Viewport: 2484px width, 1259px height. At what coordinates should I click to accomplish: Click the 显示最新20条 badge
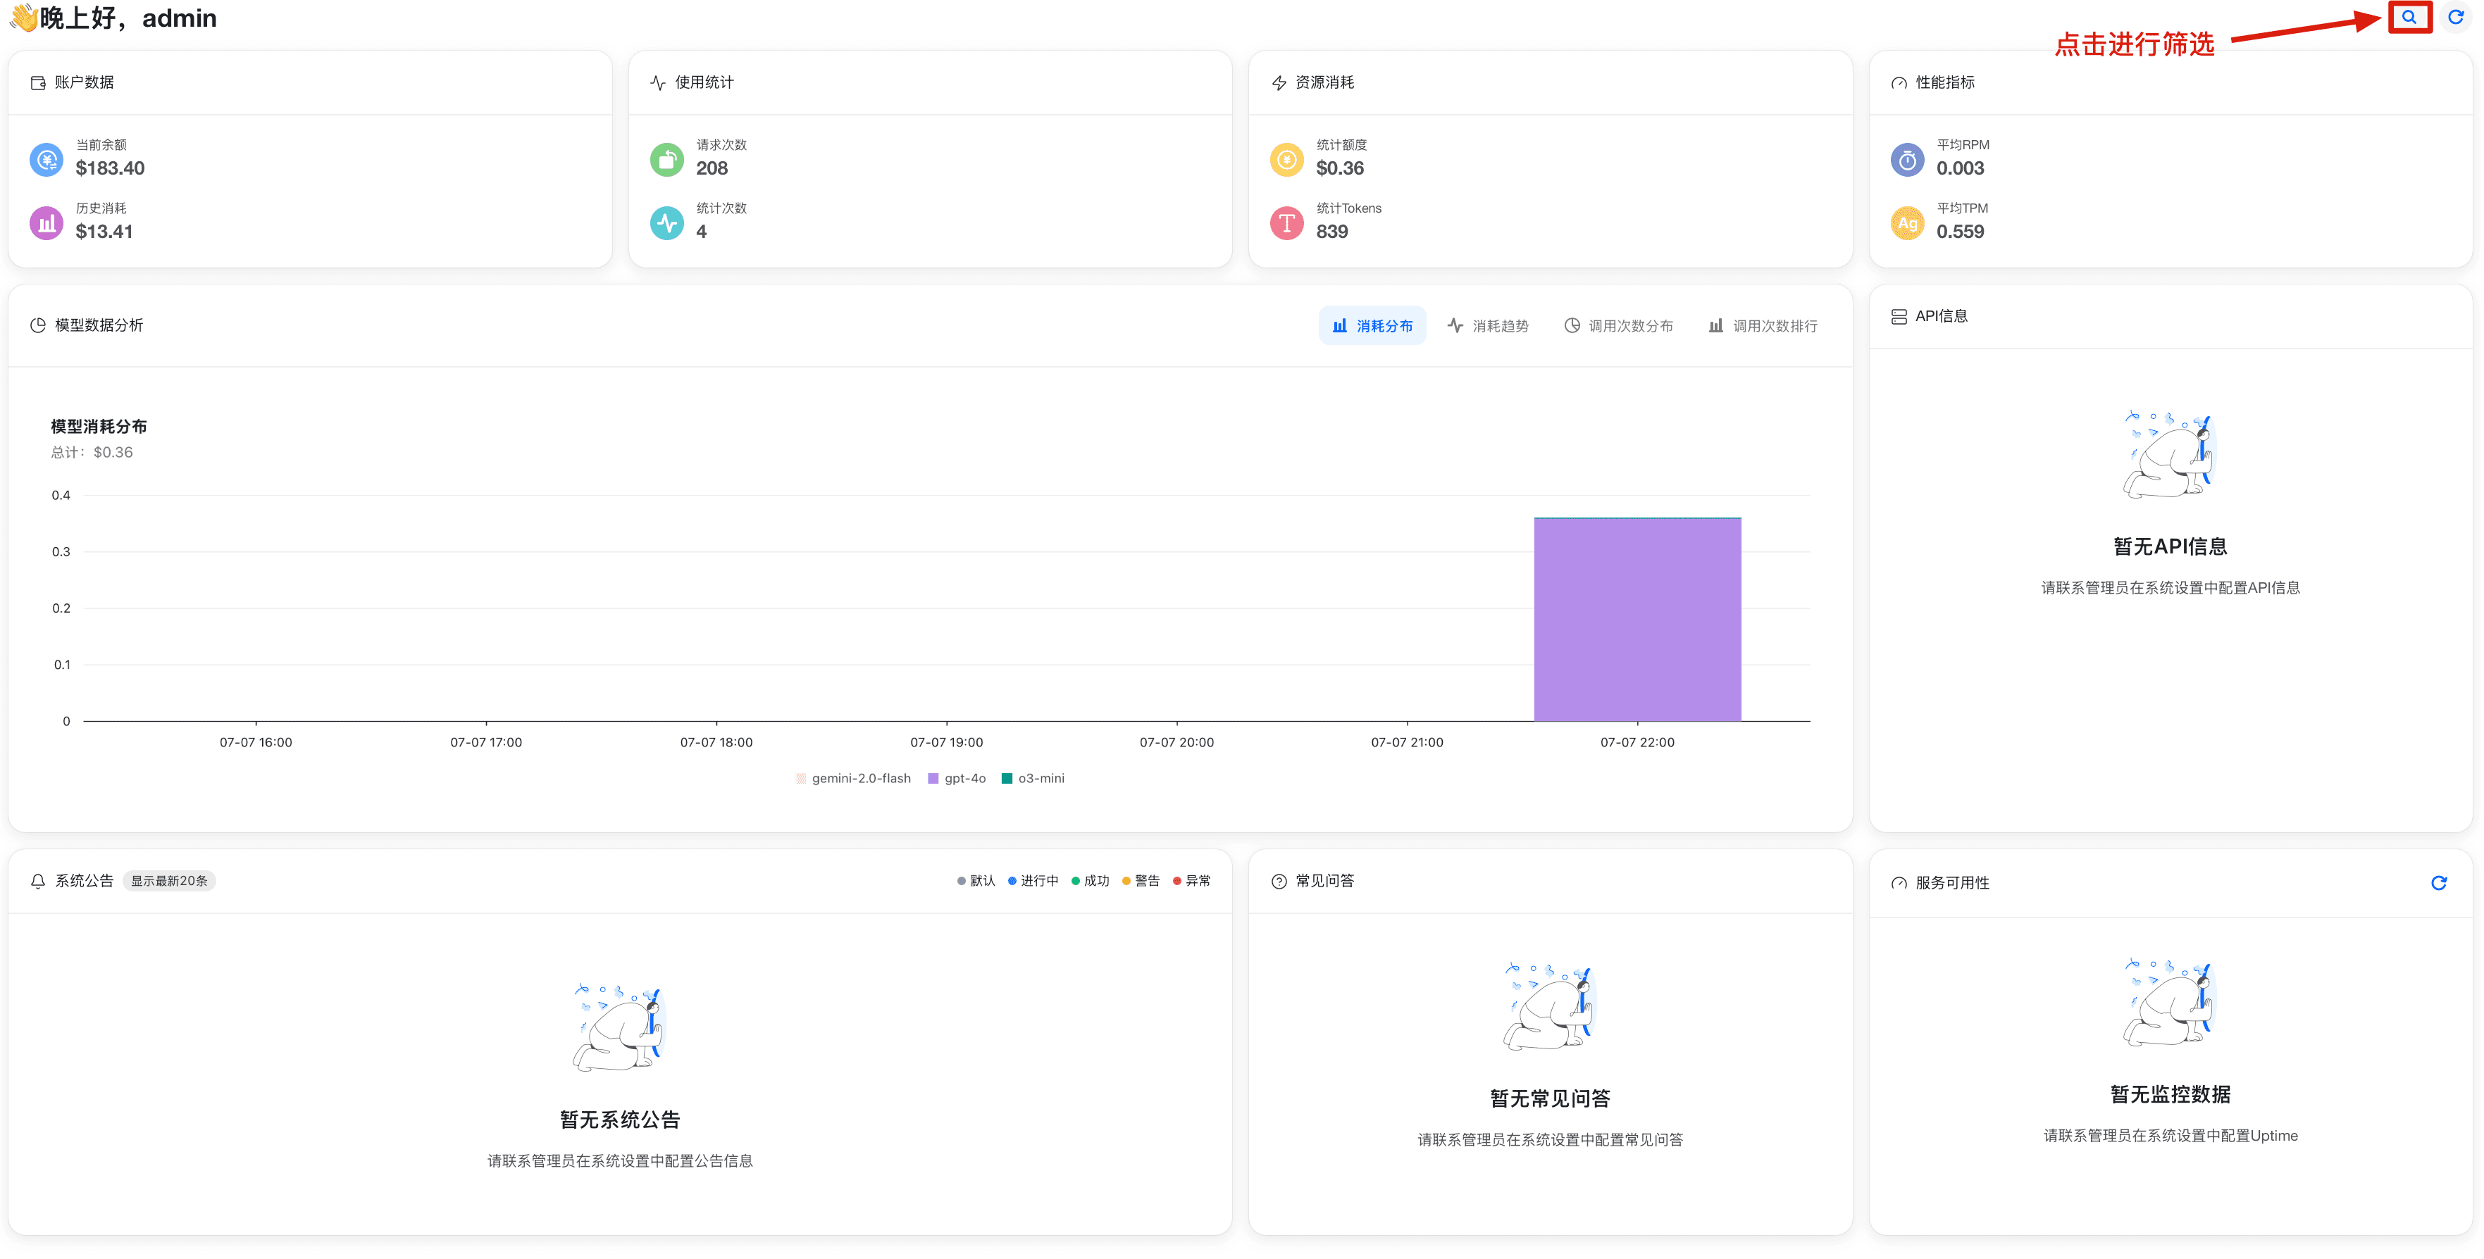tap(169, 880)
